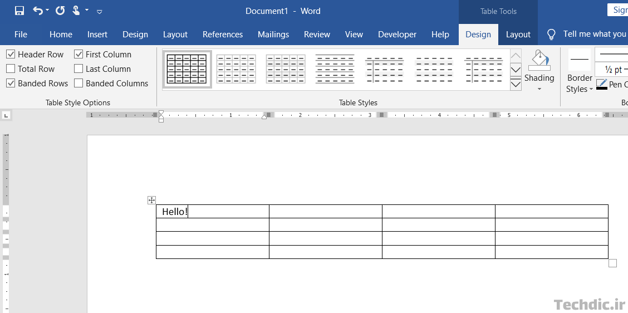628x313 pixels.
Task: Enable the Total Row checkbox
Action: pos(11,69)
